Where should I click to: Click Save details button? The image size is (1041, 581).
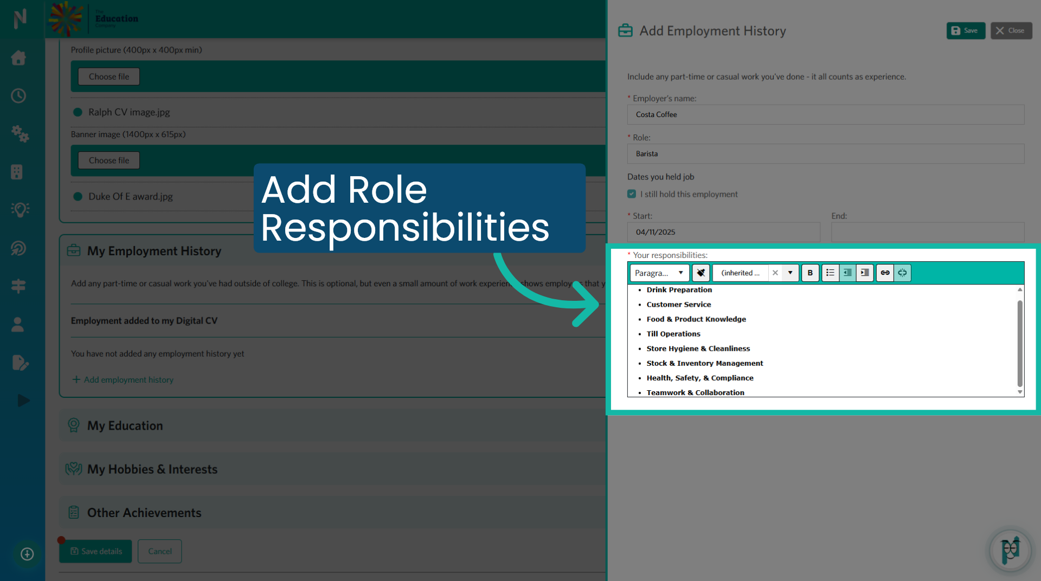[x=95, y=551]
